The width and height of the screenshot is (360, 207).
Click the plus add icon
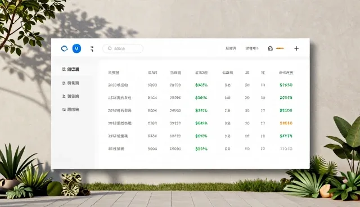(x=296, y=48)
